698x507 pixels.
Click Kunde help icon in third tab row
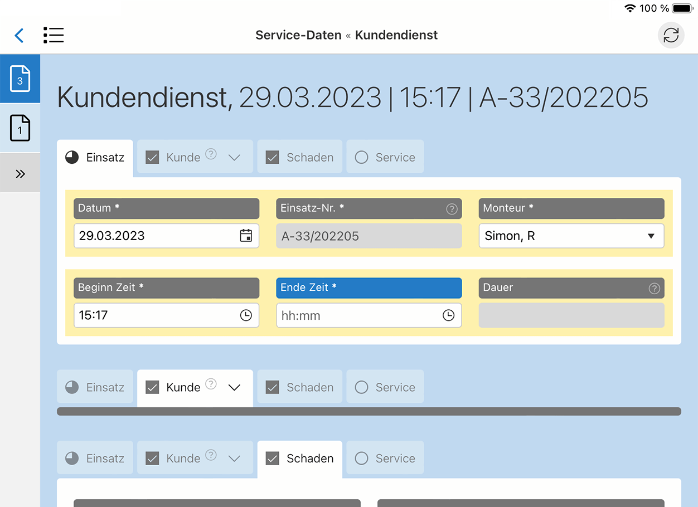(x=211, y=455)
